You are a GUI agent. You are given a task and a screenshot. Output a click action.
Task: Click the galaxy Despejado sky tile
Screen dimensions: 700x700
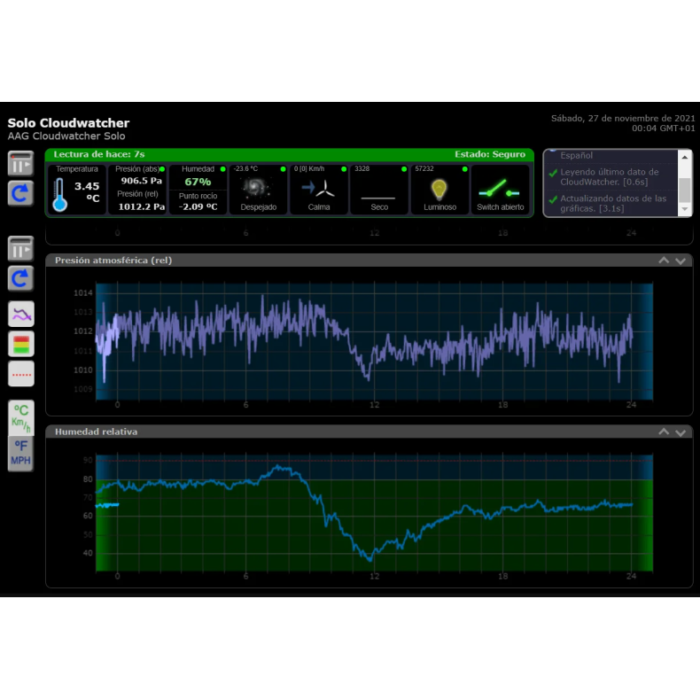coord(258,189)
